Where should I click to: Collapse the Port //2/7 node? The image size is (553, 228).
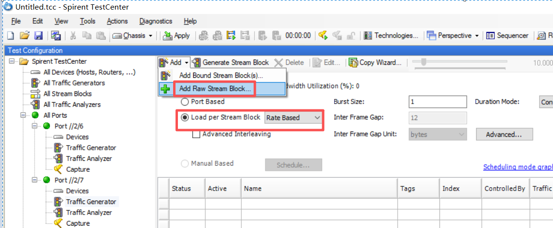click(35, 180)
